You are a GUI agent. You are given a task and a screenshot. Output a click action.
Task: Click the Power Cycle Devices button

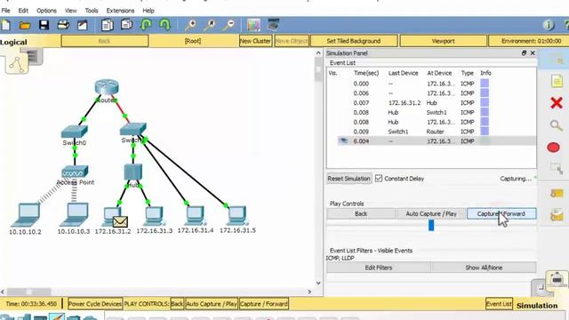tap(95, 304)
